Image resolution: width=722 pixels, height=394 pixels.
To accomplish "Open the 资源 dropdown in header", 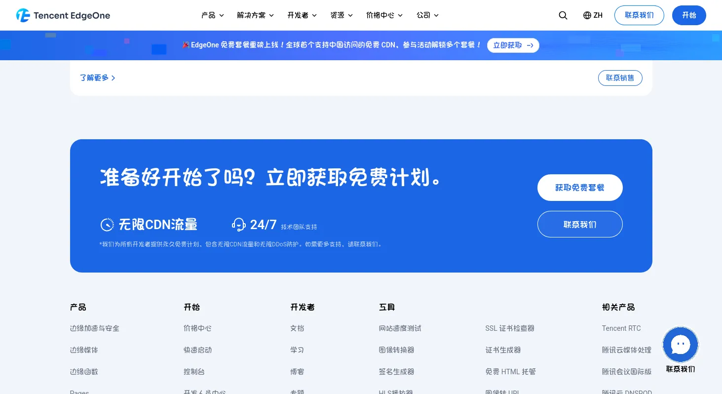I will [342, 15].
